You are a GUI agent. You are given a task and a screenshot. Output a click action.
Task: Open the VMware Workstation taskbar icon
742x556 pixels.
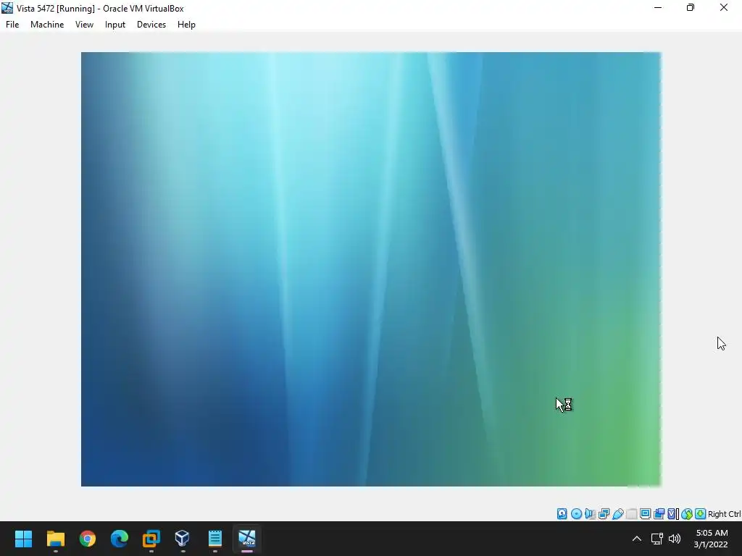click(x=151, y=539)
